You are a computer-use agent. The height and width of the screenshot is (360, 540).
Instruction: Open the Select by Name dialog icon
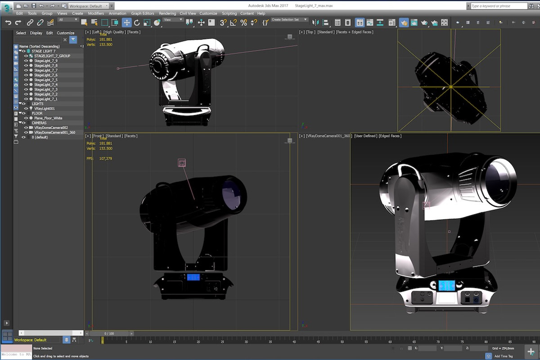coord(94,22)
